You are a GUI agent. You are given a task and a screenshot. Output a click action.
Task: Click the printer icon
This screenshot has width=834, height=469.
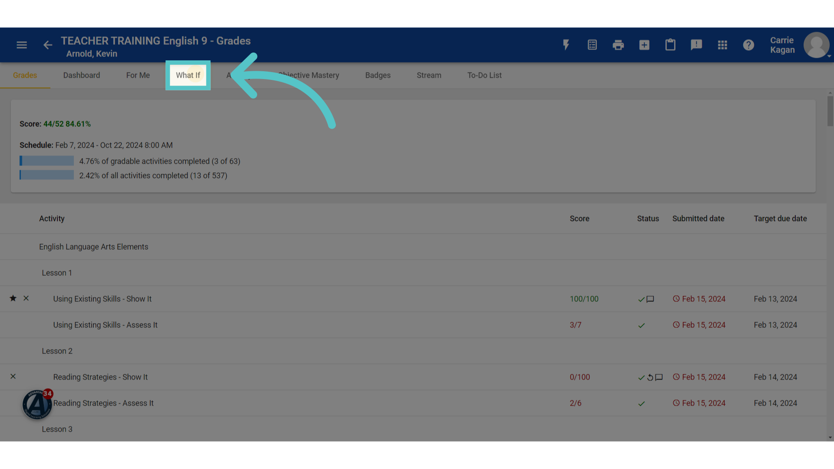618,45
